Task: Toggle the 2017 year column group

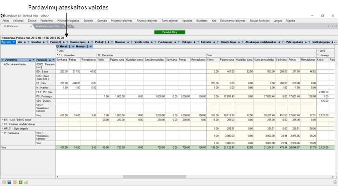Action: tap(57, 51)
